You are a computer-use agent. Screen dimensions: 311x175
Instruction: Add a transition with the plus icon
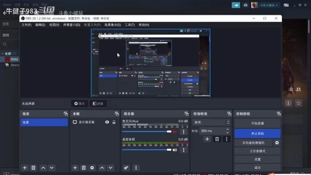point(207,139)
